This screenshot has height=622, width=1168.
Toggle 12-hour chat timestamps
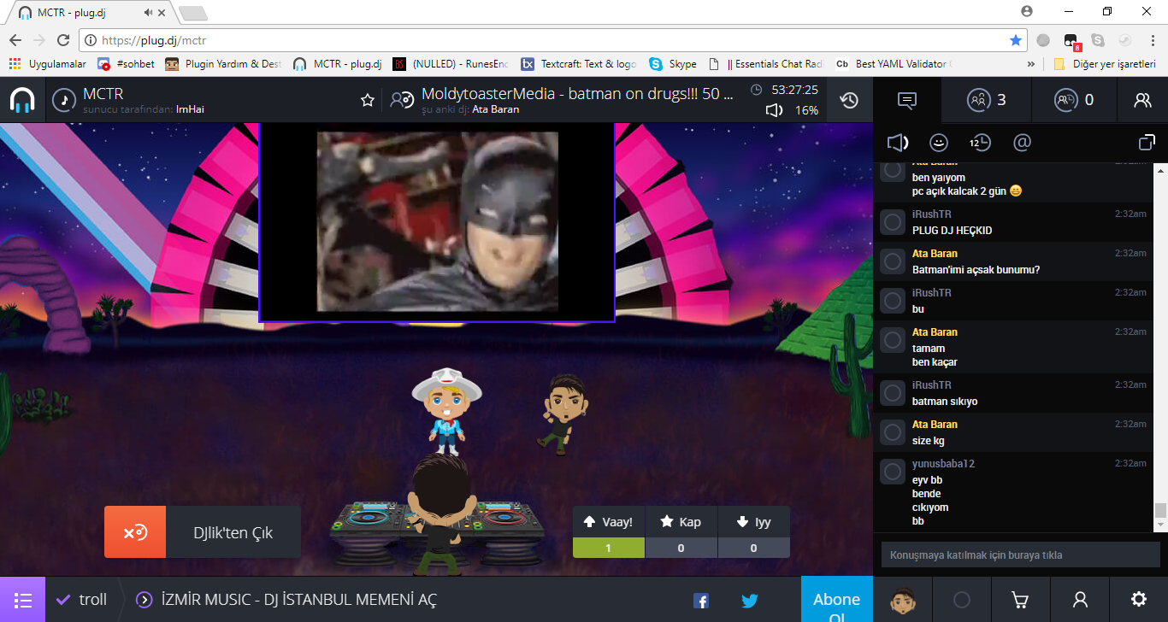(x=980, y=142)
